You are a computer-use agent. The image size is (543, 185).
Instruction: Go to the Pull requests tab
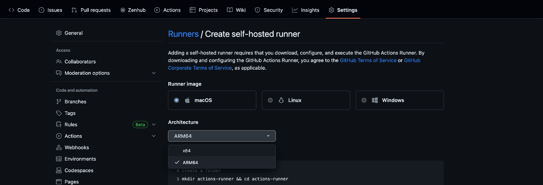(91, 10)
